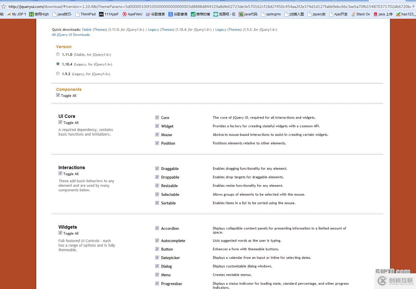Open the Ajax开发 bookmark
Image resolution: width=416 pixels, height=289 pixels.
[338, 14]
